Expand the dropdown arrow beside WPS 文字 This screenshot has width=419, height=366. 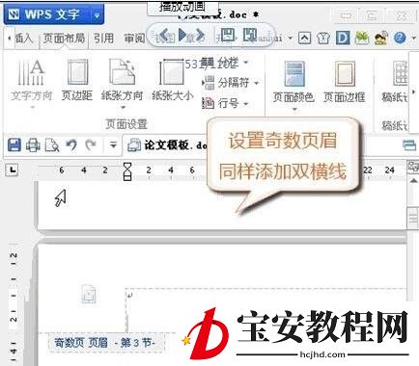pos(98,14)
